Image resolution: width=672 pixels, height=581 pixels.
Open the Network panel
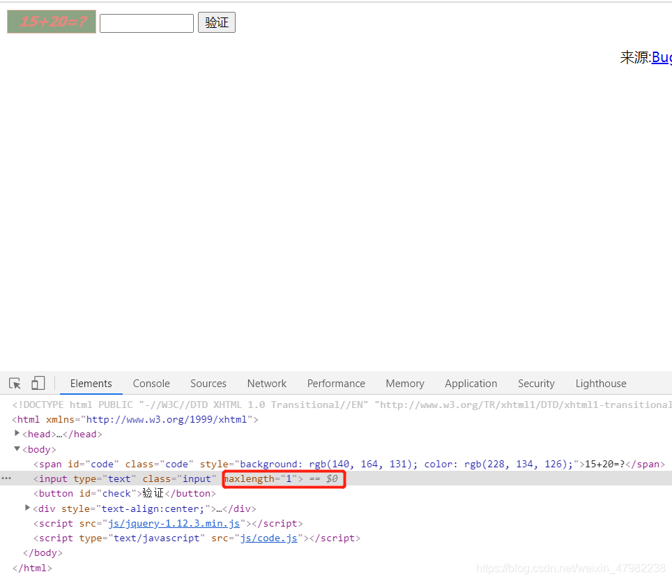[266, 383]
